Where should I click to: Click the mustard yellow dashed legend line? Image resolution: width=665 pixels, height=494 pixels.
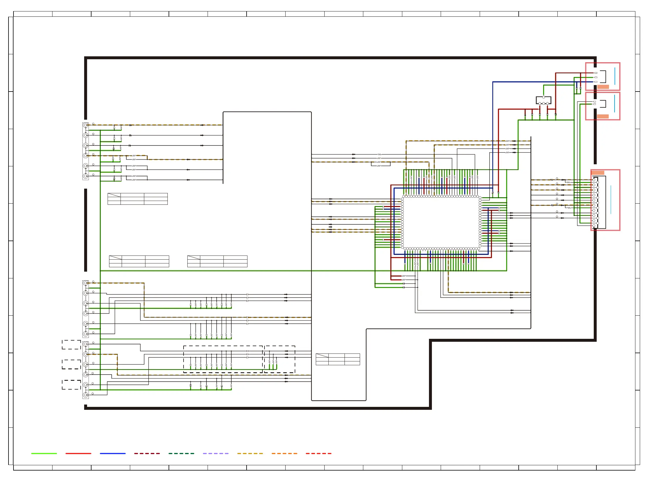(250, 454)
